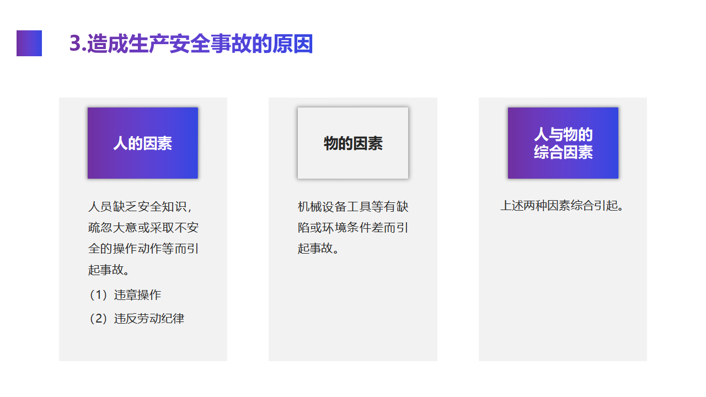Select the 人与物的综合因素 heading box
This screenshot has height=397, width=706.
pyautogui.click(x=563, y=143)
